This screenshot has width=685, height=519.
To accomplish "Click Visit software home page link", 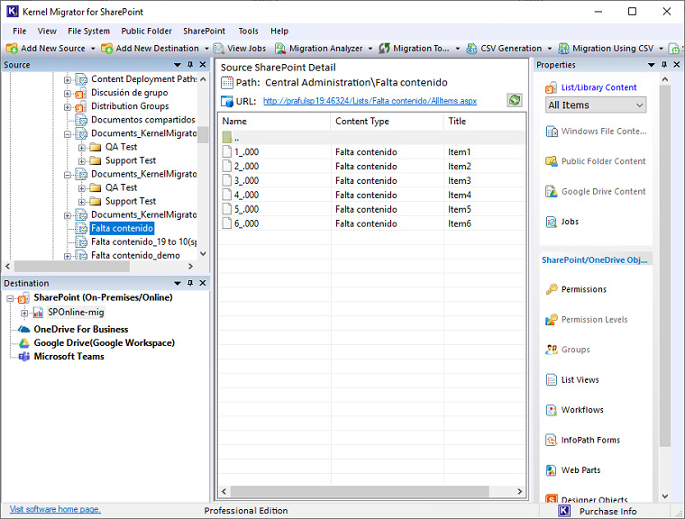I will click(x=55, y=509).
